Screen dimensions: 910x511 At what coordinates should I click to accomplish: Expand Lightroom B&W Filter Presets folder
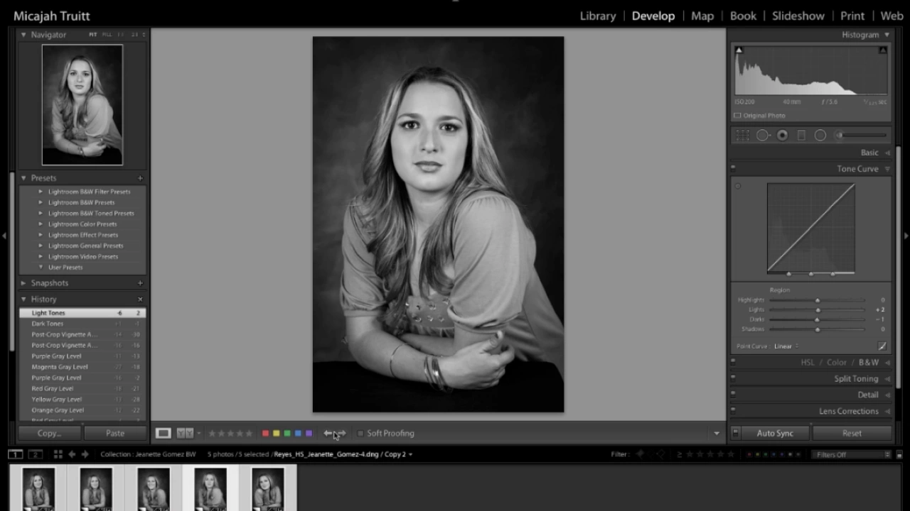pos(41,192)
